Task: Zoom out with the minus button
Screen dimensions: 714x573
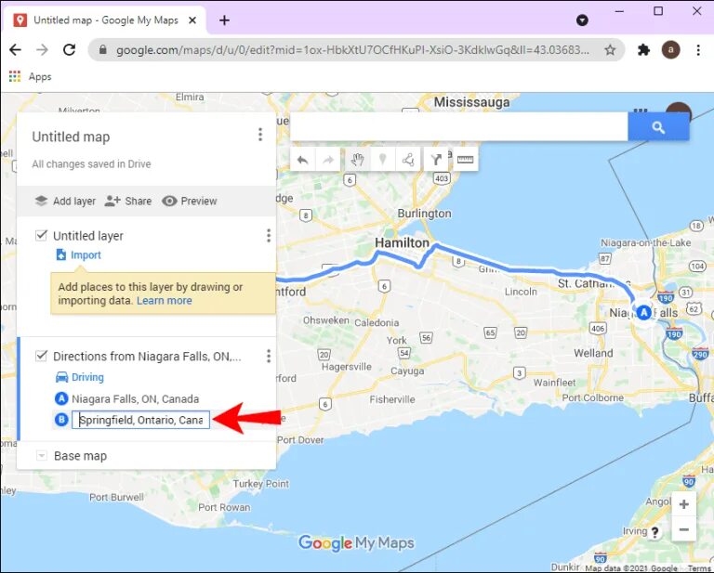Action: click(683, 529)
